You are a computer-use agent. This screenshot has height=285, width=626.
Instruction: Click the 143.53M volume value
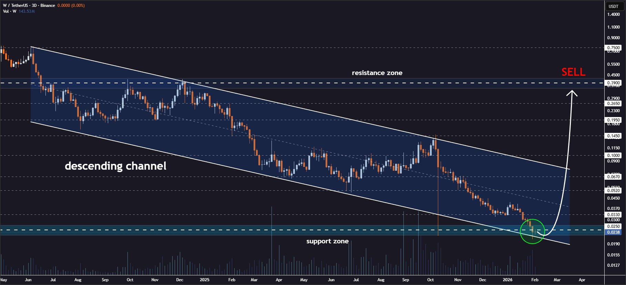[x=27, y=11]
